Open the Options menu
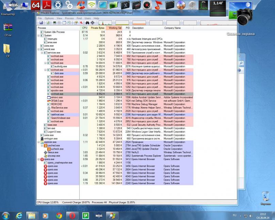275x220 pixels. 49,18
